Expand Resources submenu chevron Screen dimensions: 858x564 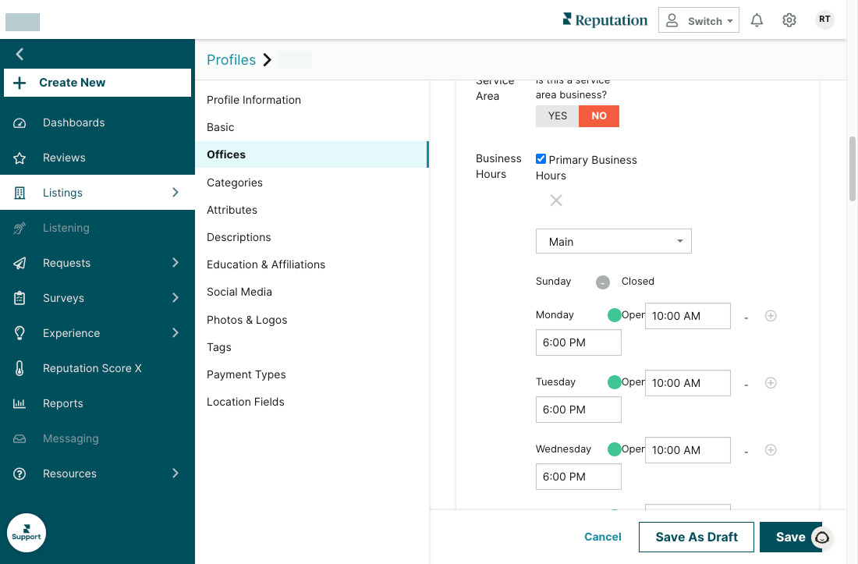[x=175, y=474]
